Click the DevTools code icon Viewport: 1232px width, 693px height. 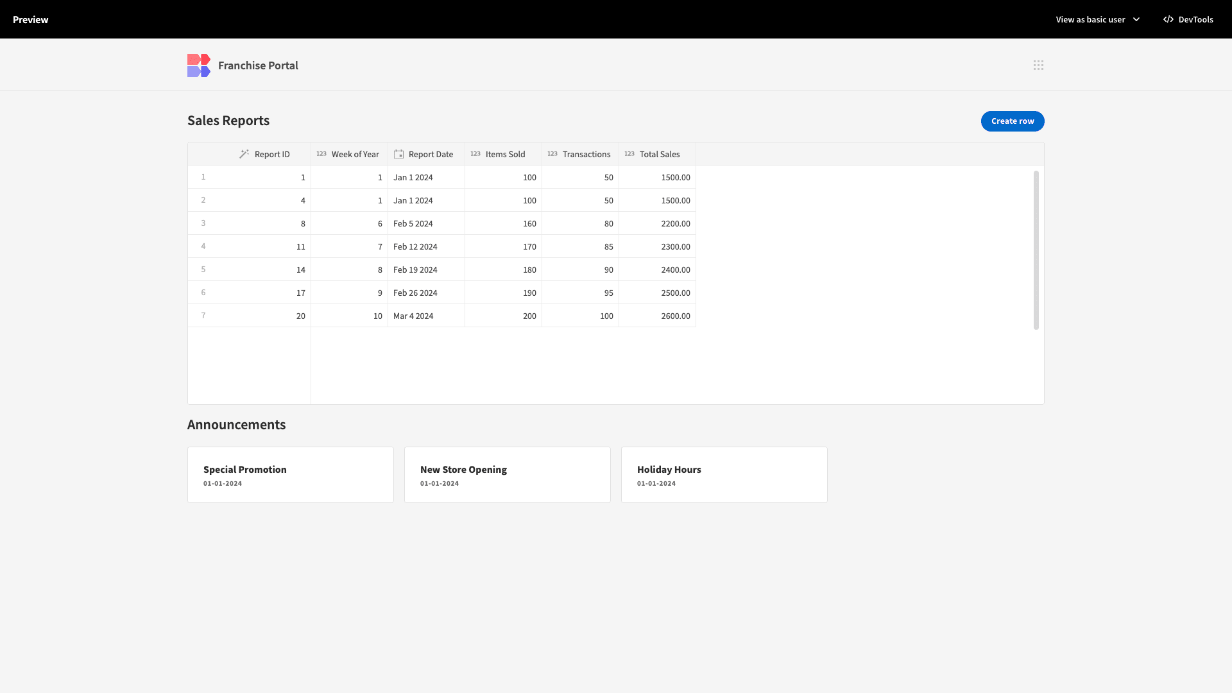(1168, 19)
